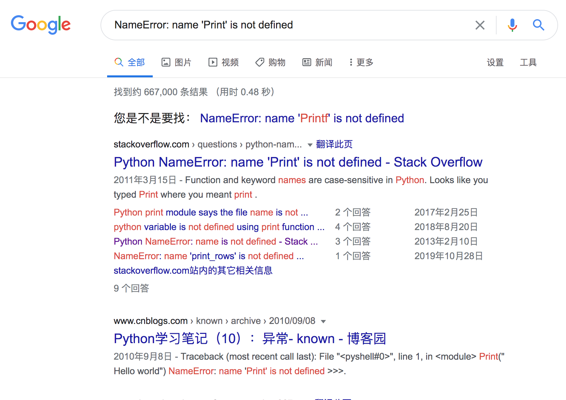Expand stackoverflow result dropdown arrow

pyautogui.click(x=310, y=145)
